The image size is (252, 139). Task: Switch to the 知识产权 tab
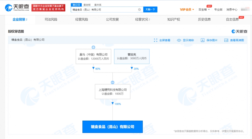[174, 19]
